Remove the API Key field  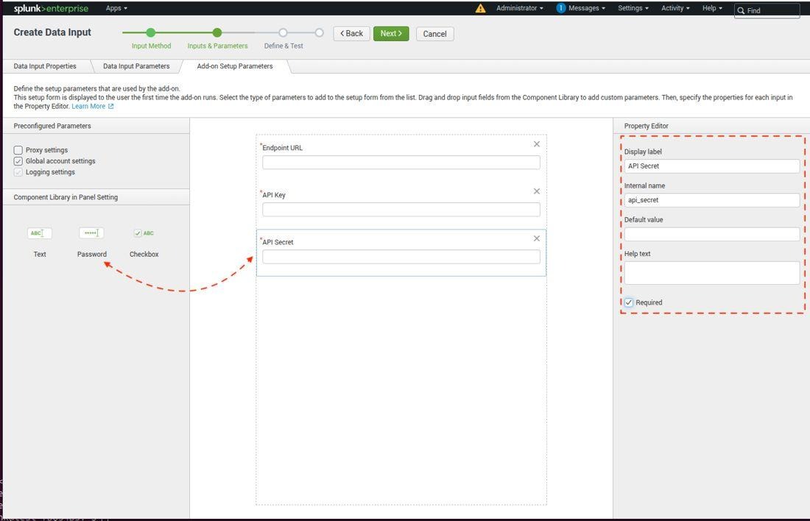[x=537, y=191]
